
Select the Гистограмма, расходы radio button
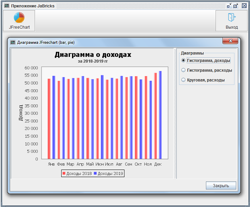[x=183, y=70]
